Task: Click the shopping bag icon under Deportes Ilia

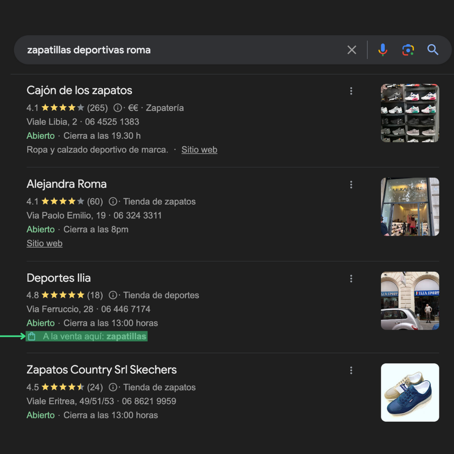Action: pos(32,336)
